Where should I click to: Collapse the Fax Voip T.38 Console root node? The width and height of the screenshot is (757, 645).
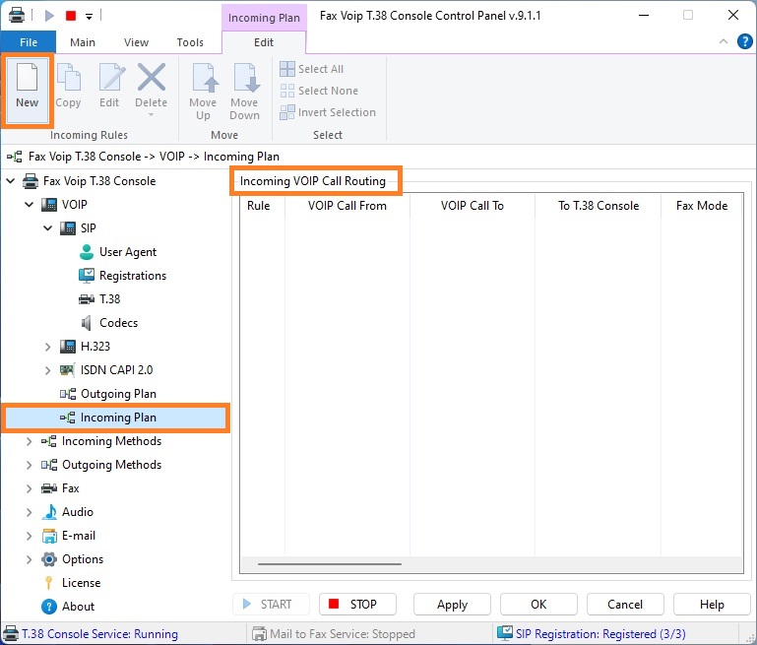pyautogui.click(x=10, y=181)
